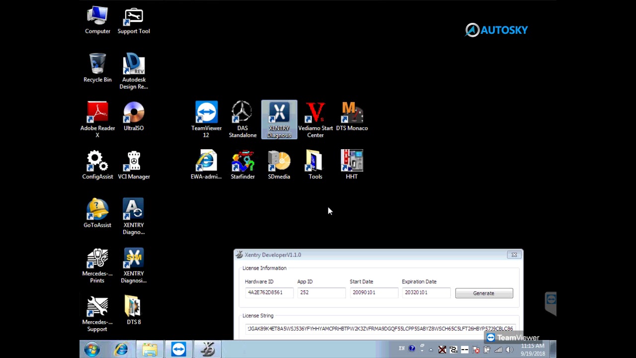
Task: Launch DAS Standalone shortcut
Action: click(x=242, y=120)
